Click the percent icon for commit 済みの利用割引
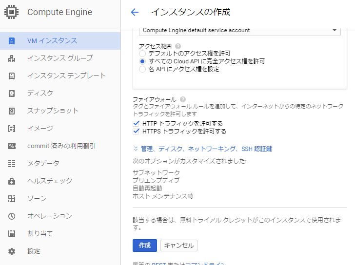355x265 pixels. (x=12, y=146)
